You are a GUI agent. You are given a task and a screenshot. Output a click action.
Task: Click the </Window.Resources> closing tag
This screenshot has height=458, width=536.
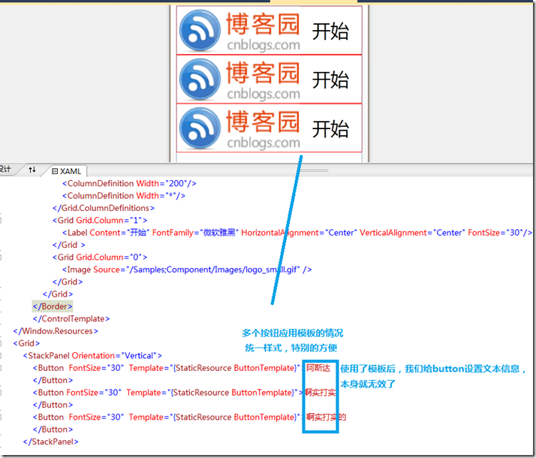(56, 331)
